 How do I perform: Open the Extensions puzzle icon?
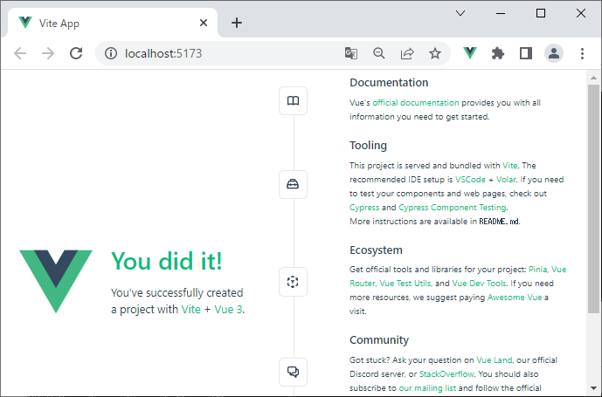click(498, 53)
